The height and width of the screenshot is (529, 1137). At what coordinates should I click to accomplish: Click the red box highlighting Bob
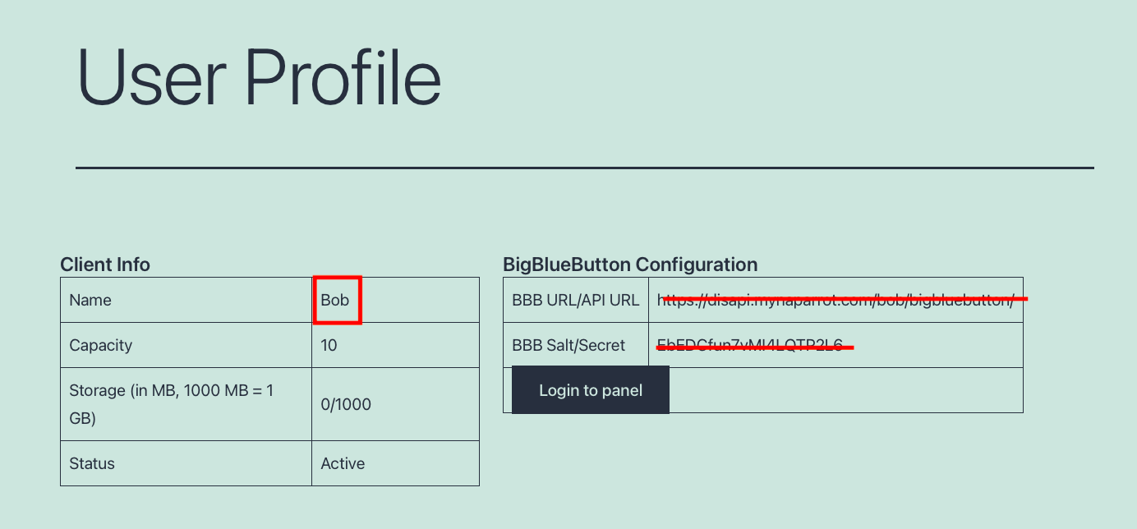tap(337, 300)
